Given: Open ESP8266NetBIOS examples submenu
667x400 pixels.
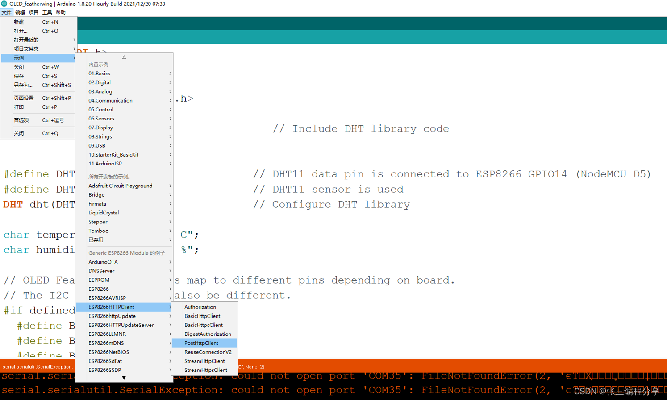Looking at the screenshot, I should (124, 352).
